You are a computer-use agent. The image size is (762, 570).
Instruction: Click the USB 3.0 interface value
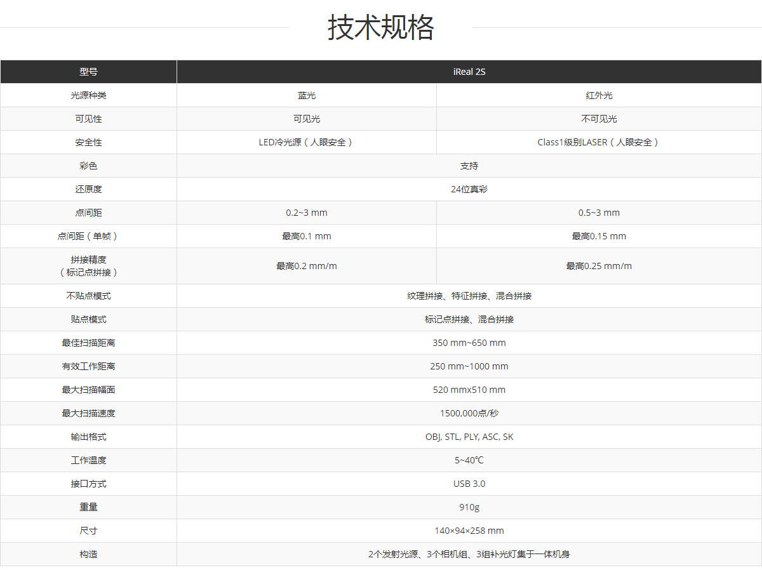click(469, 484)
